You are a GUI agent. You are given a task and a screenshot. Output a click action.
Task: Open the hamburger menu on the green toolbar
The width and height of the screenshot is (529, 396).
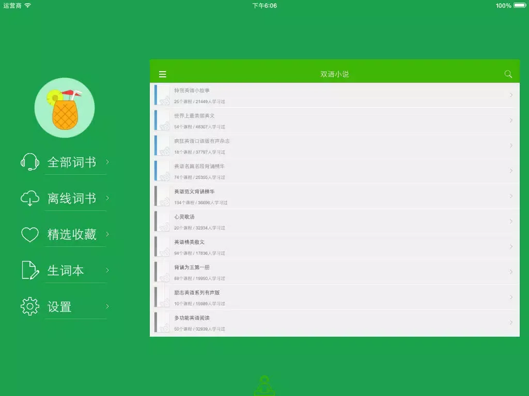click(163, 74)
